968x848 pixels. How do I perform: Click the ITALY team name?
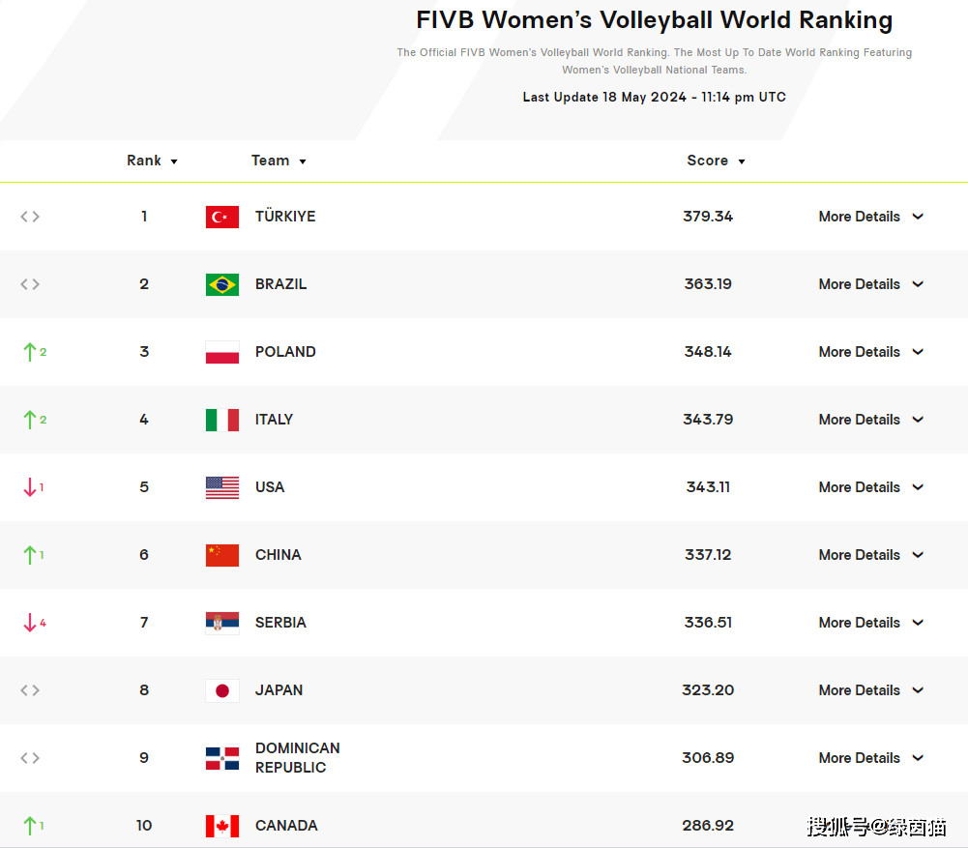(274, 420)
